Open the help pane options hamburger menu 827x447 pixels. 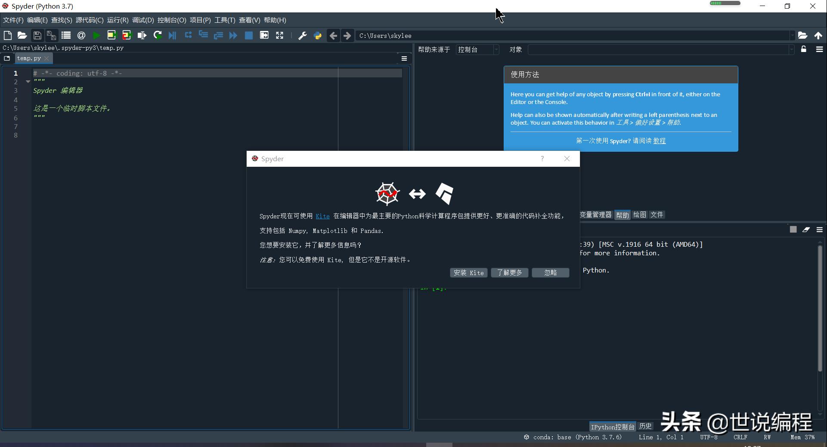[820, 49]
